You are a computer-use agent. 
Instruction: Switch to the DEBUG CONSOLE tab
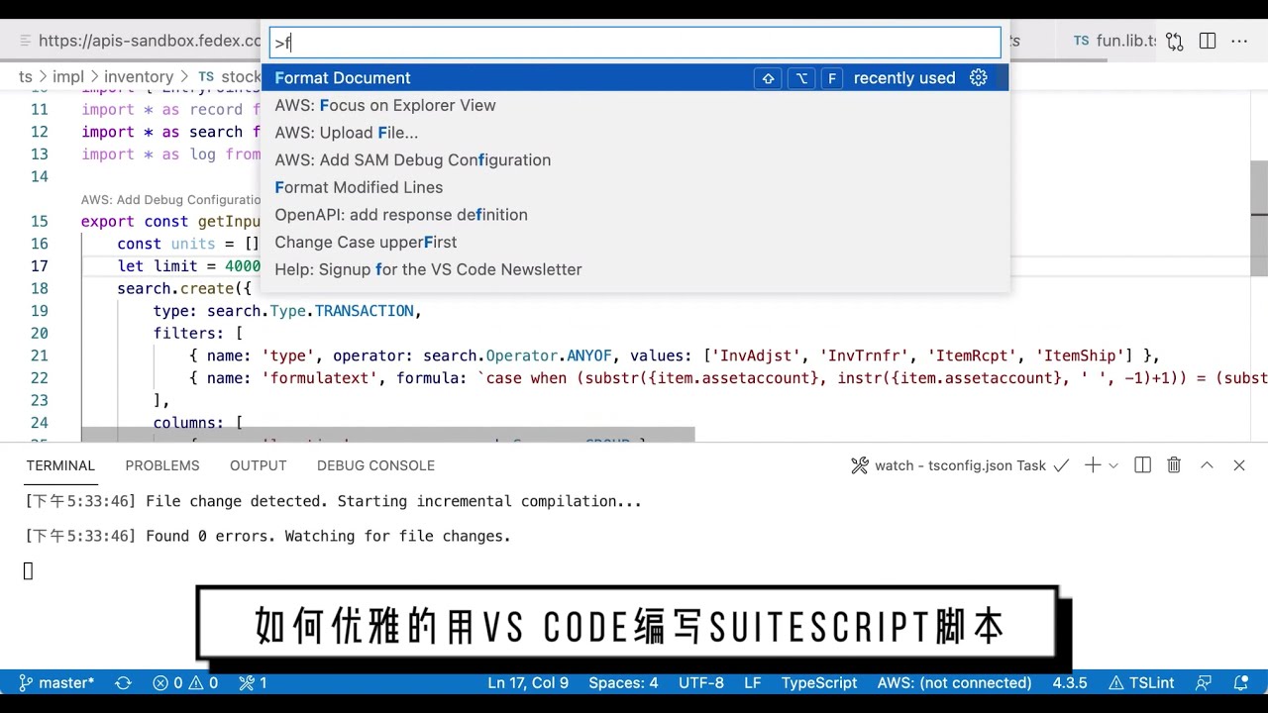tap(375, 465)
